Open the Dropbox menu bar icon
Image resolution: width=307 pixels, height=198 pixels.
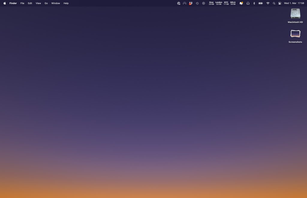coord(191,3)
